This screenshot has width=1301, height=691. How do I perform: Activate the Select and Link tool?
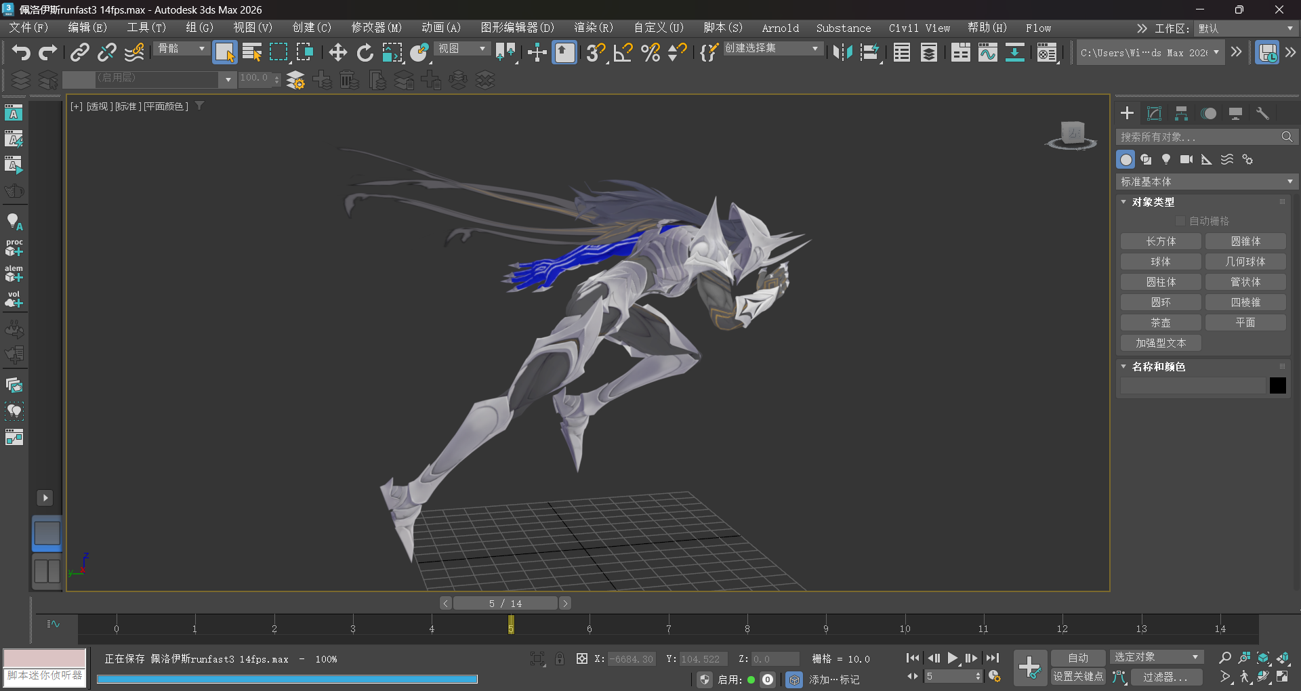point(80,52)
